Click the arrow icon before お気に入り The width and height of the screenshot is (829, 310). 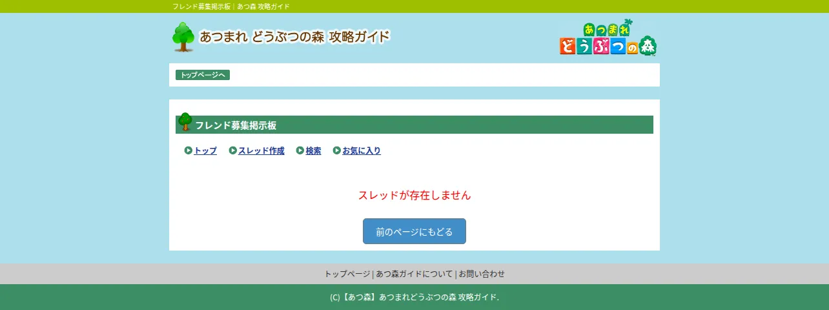[337, 150]
